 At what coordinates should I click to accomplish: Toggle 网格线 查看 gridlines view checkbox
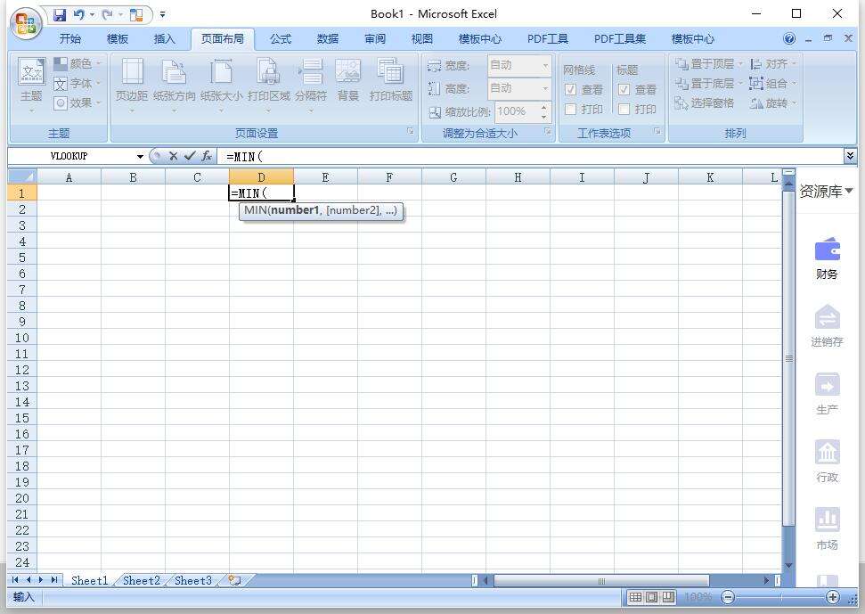click(571, 89)
